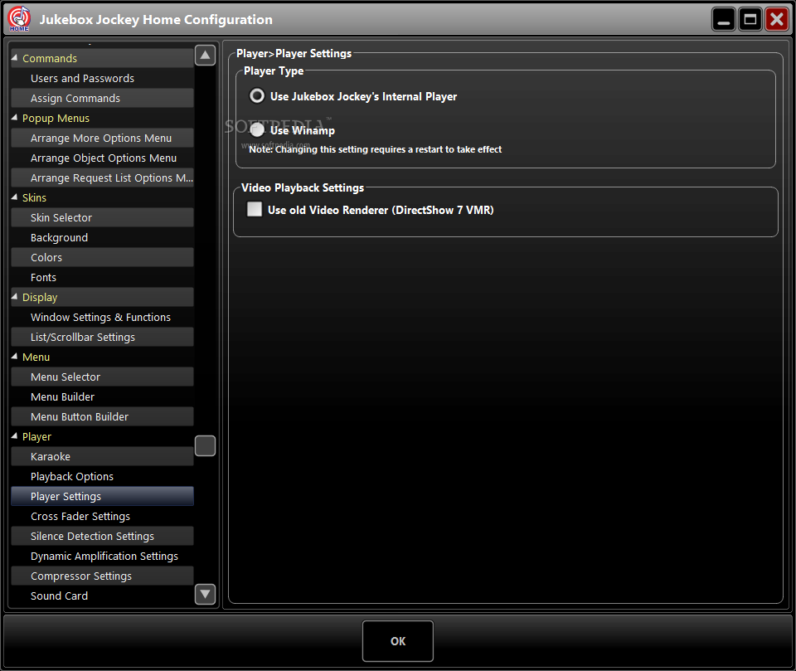Screen dimensions: 796x671
Task: Click the sidebar scrollbar thumb
Action: [205, 445]
